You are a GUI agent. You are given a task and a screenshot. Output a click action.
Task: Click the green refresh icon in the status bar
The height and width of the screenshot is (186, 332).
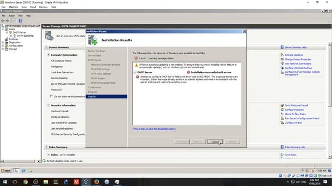[44, 161]
